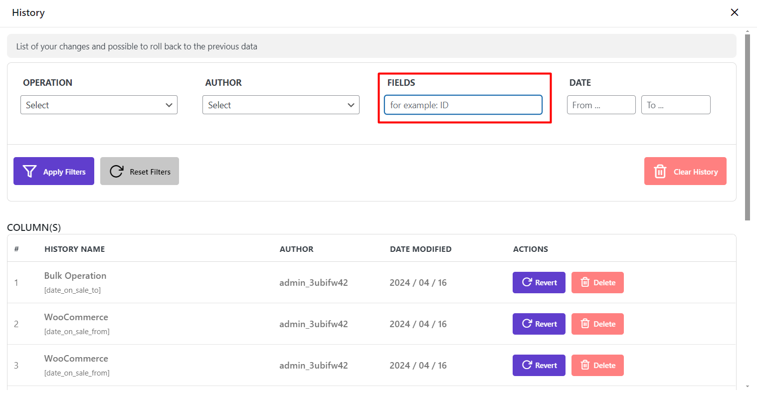Viewport: 757px width, 395px height.
Task: Click the date From field
Action: click(x=601, y=105)
